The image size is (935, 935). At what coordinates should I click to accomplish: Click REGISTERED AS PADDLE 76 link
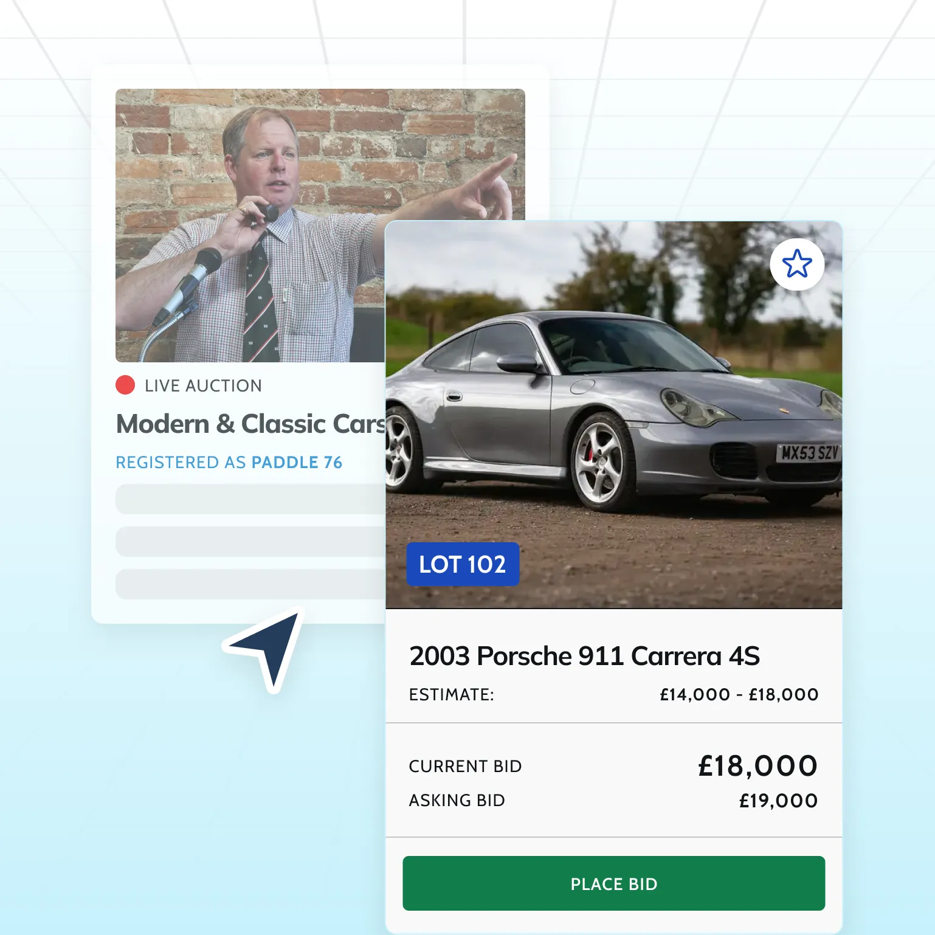229,463
